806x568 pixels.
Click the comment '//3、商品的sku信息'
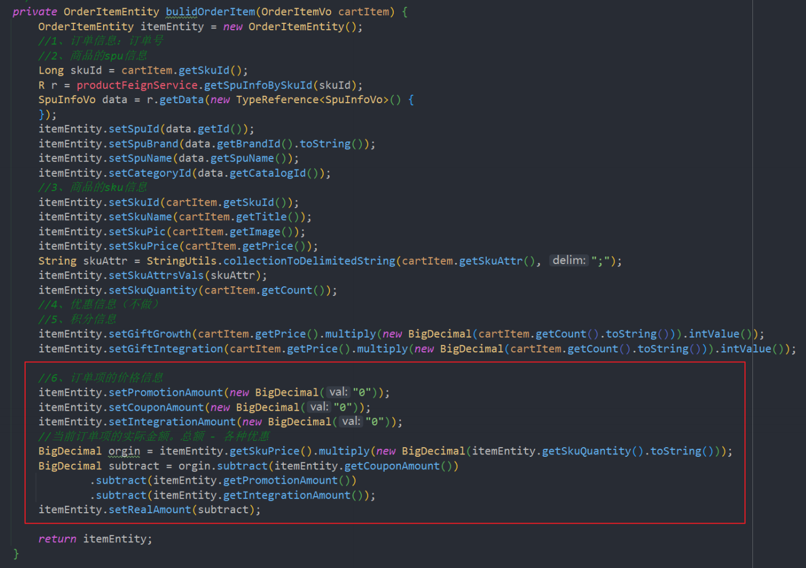tap(93, 187)
